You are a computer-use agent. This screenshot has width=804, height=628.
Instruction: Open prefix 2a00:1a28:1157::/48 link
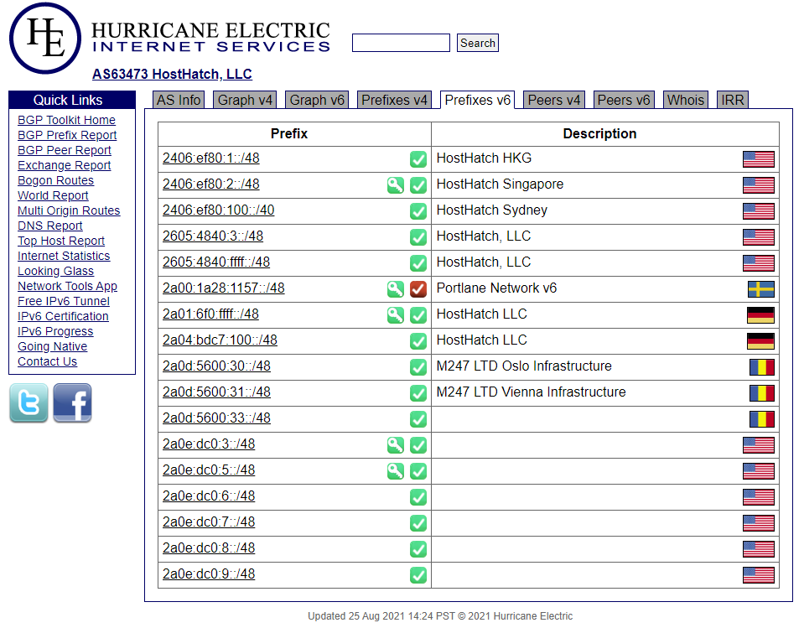[x=224, y=288]
